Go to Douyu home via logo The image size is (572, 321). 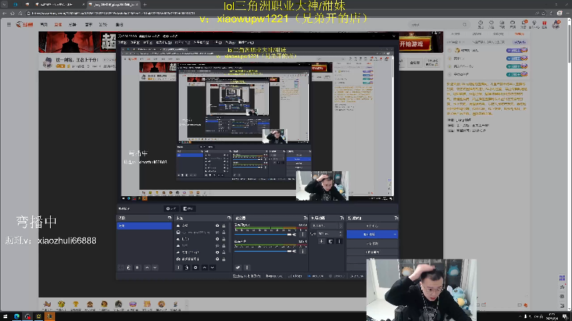tap(24, 24)
